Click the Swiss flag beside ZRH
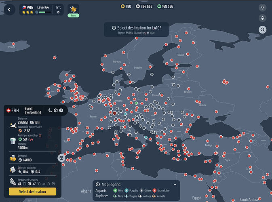This screenshot has width=272, height=202. (8, 110)
